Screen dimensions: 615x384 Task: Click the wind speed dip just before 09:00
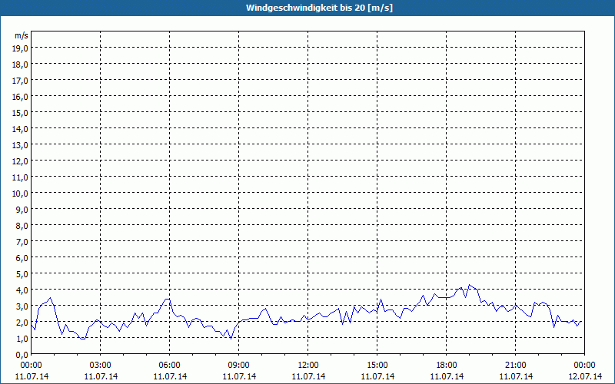pyautogui.click(x=231, y=339)
